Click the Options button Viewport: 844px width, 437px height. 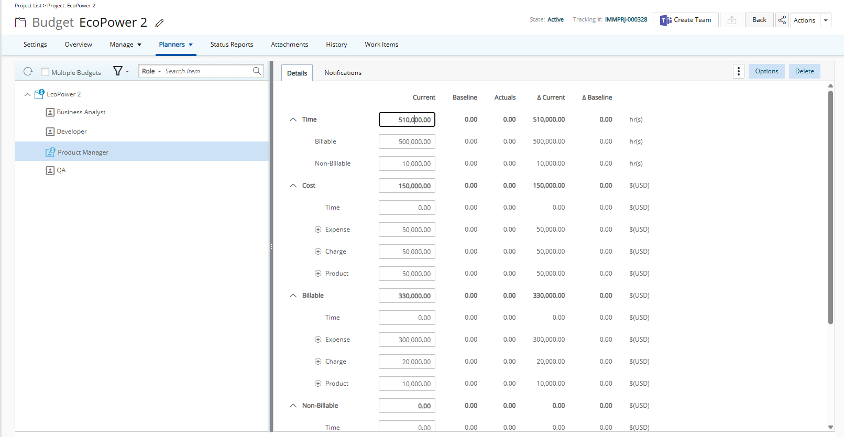[766, 71]
